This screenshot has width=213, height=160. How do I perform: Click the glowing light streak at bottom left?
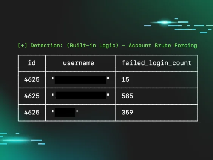[x=16, y=140]
